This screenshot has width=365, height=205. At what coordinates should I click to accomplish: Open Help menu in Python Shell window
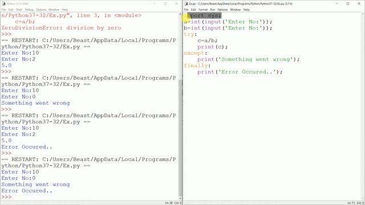click(x=64, y=10)
